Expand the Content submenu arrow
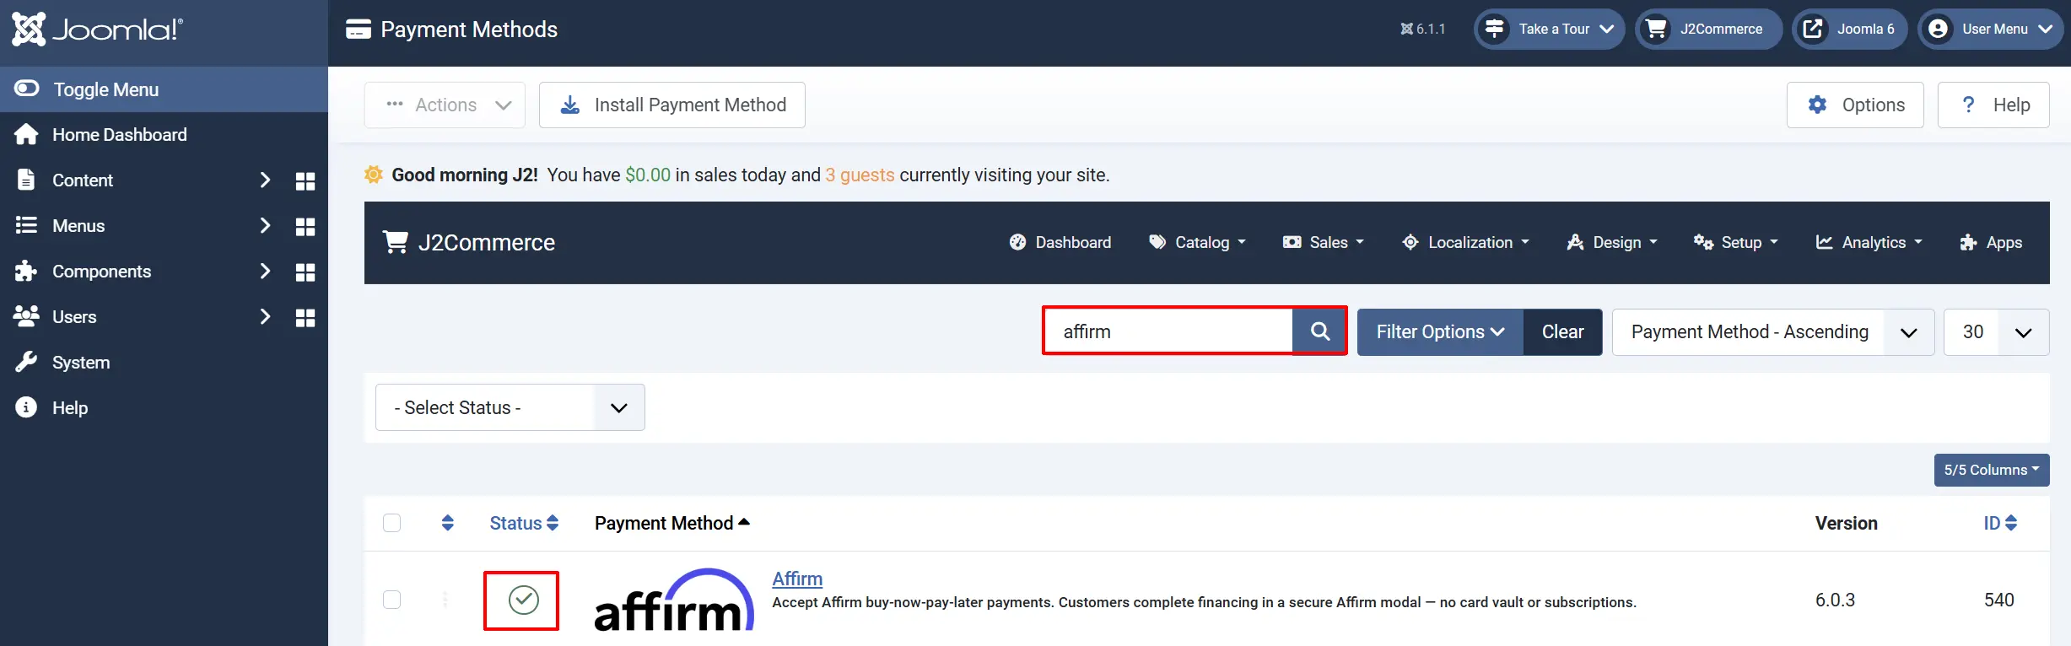Viewport: 2071px width, 646px height. pos(265,180)
